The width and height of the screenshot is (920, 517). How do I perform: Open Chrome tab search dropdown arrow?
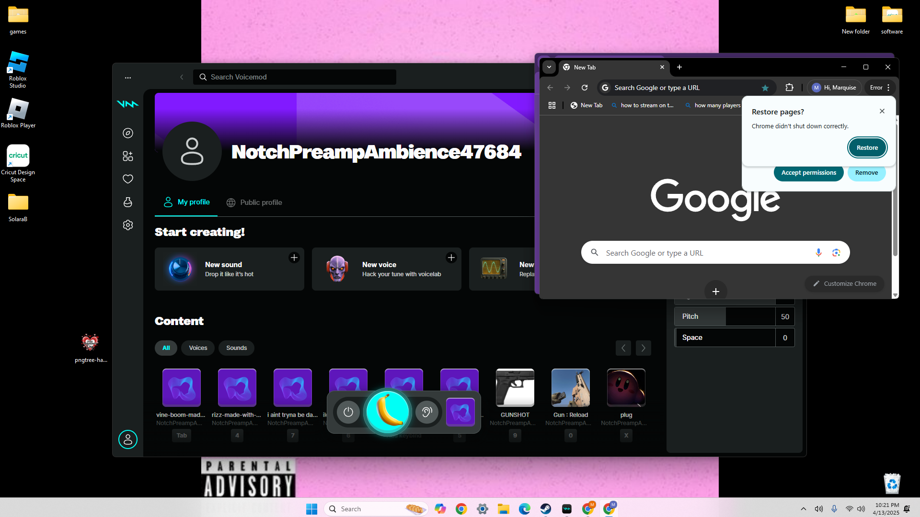549,67
